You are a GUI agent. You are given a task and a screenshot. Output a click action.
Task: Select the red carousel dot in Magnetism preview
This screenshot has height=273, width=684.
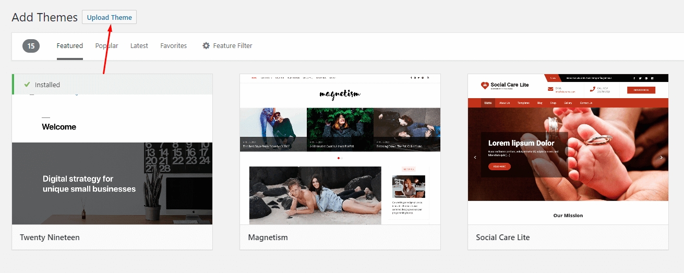(x=338, y=158)
